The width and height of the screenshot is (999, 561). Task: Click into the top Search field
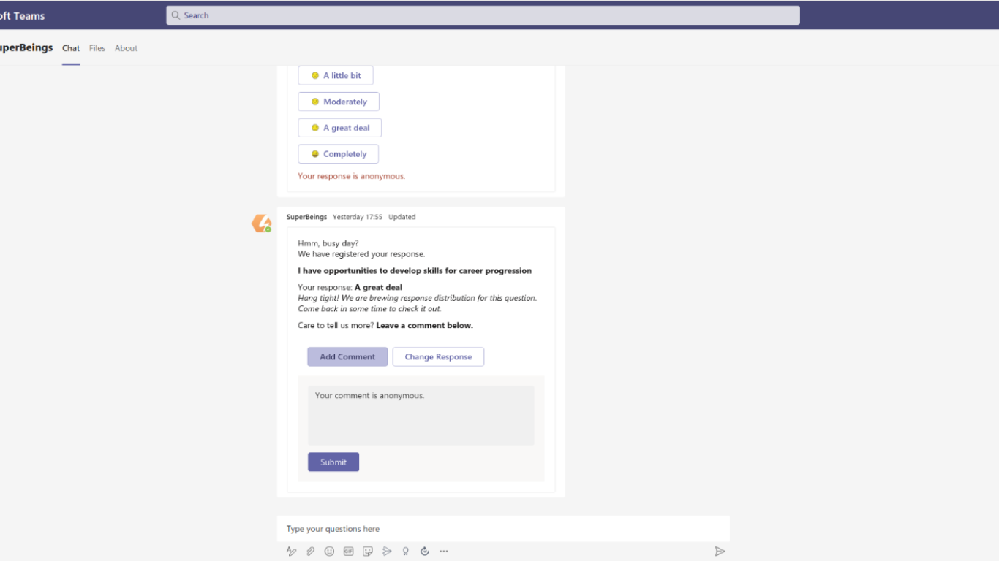coord(483,15)
